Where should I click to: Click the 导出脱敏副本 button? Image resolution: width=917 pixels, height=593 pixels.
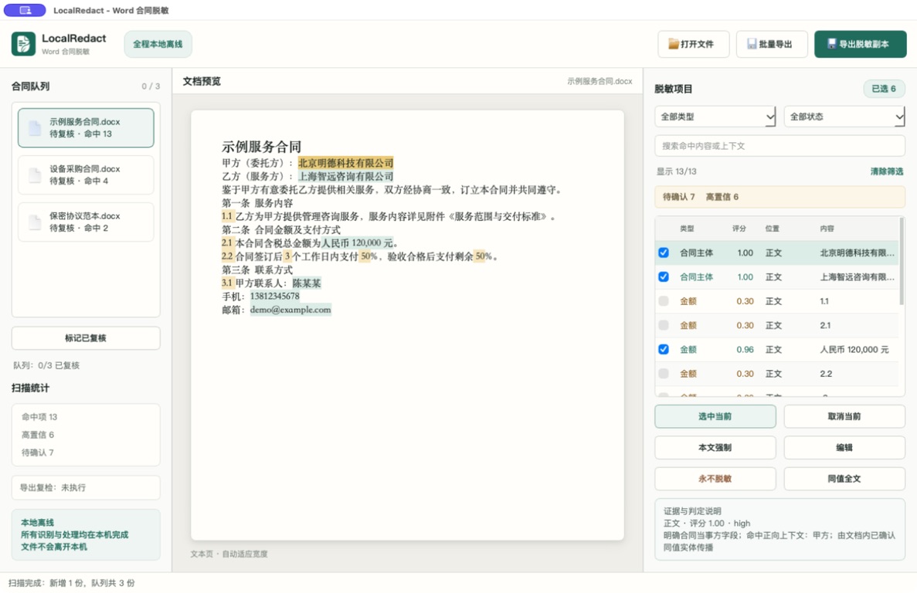861,44
